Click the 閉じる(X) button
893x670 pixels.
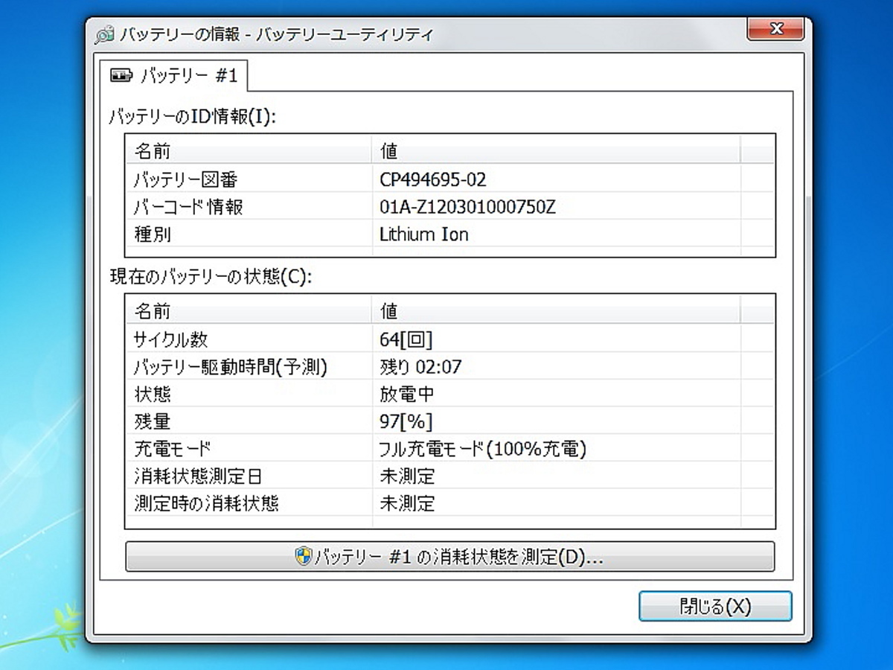pyautogui.click(x=715, y=606)
